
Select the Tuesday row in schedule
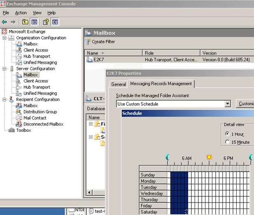click(153, 187)
